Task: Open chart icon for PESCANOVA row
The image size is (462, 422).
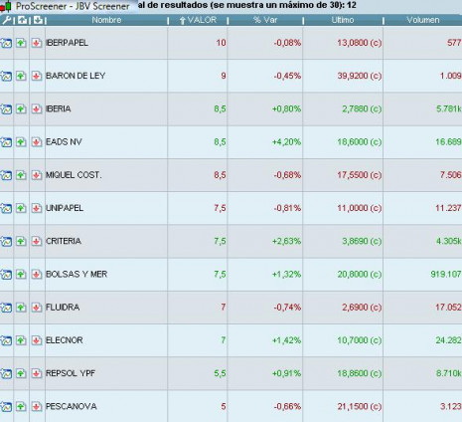Action: pyautogui.click(x=6, y=406)
